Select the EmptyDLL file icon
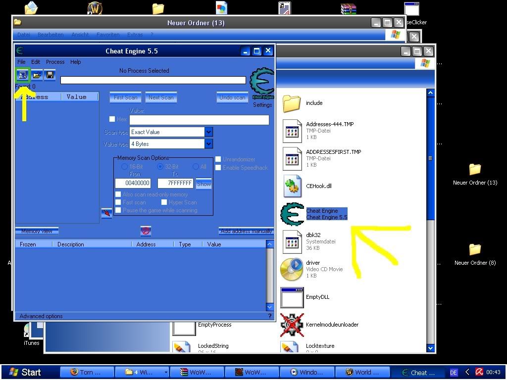Viewport: 507px width, 380px height. 292,297
